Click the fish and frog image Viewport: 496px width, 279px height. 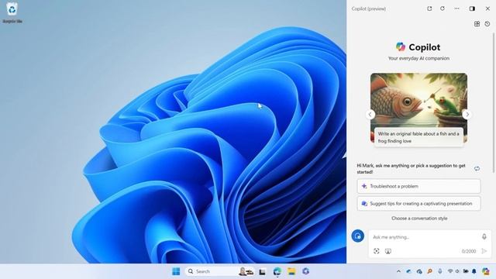point(418,100)
